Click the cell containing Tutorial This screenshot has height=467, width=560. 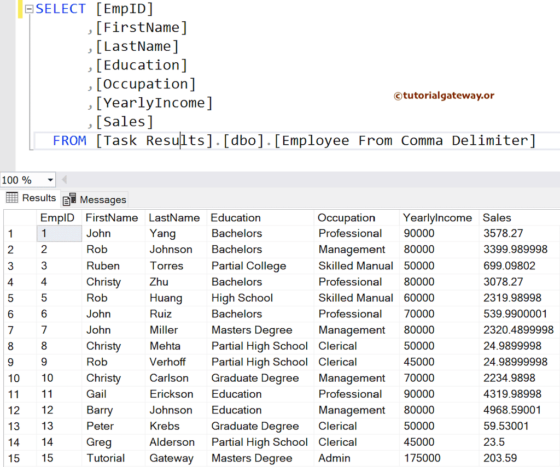113,458
